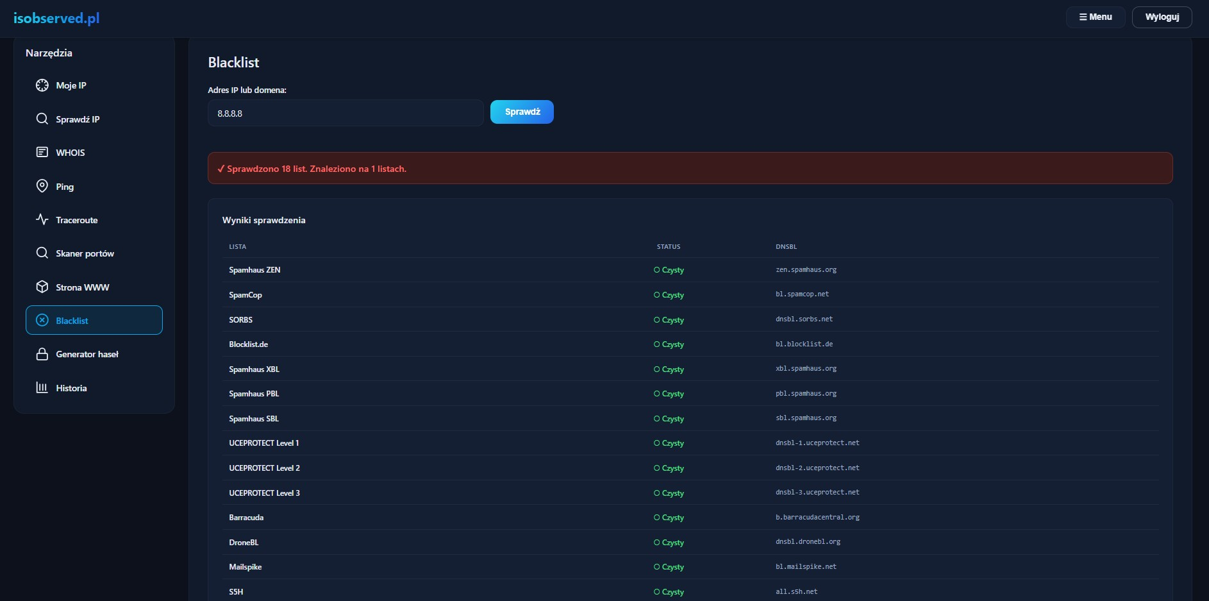The width and height of the screenshot is (1209, 601).
Task: Click the Spamhaus XBL list name
Action: pyautogui.click(x=254, y=369)
